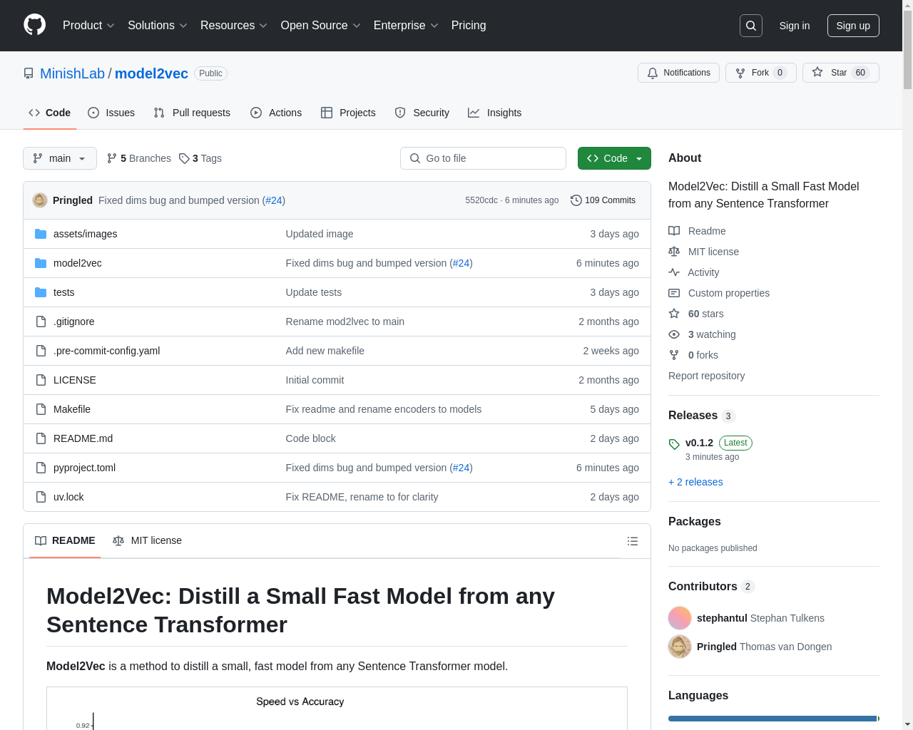Open the LICENSE file
The width and height of the screenshot is (913, 730).
(74, 380)
